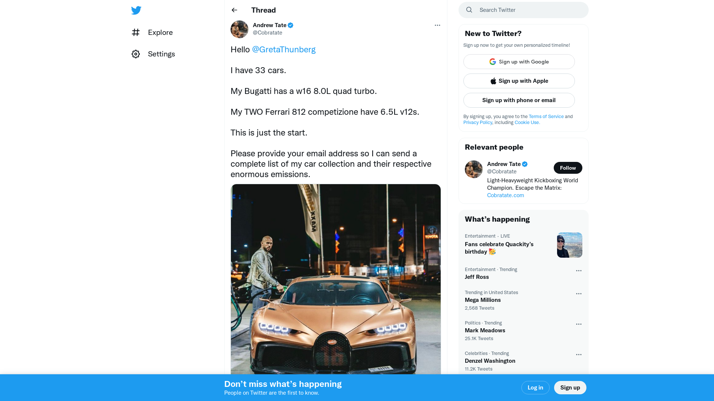Viewport: 714px width, 401px height.
Task: Open Cobratate.com profile link
Action: coord(505,195)
